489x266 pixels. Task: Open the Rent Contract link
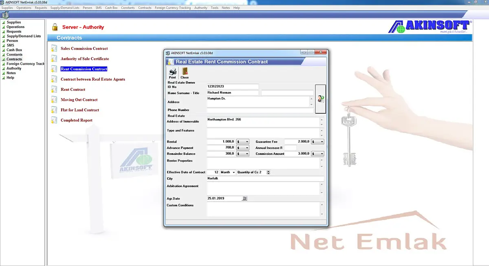(x=73, y=89)
